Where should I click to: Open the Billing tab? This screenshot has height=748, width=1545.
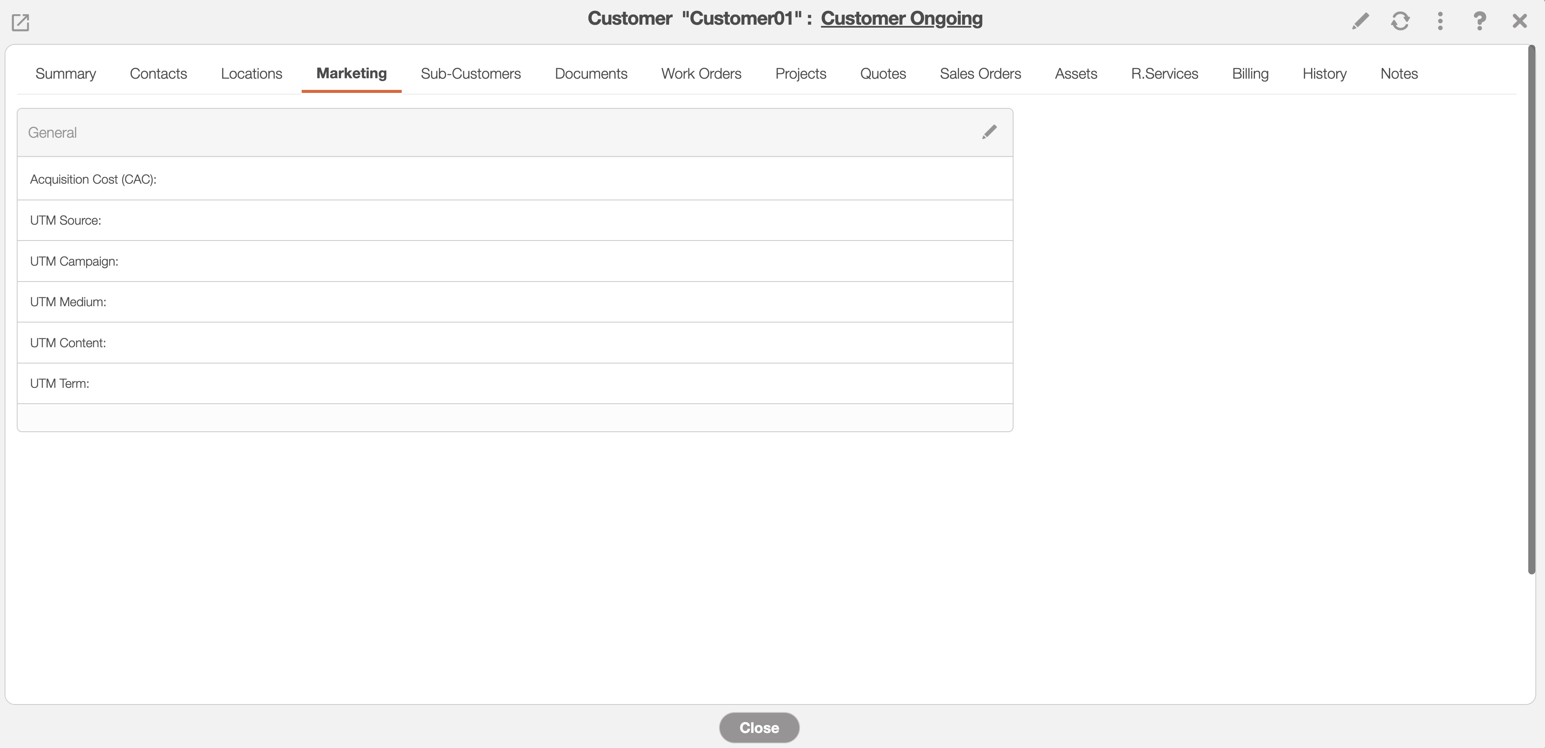[1250, 74]
